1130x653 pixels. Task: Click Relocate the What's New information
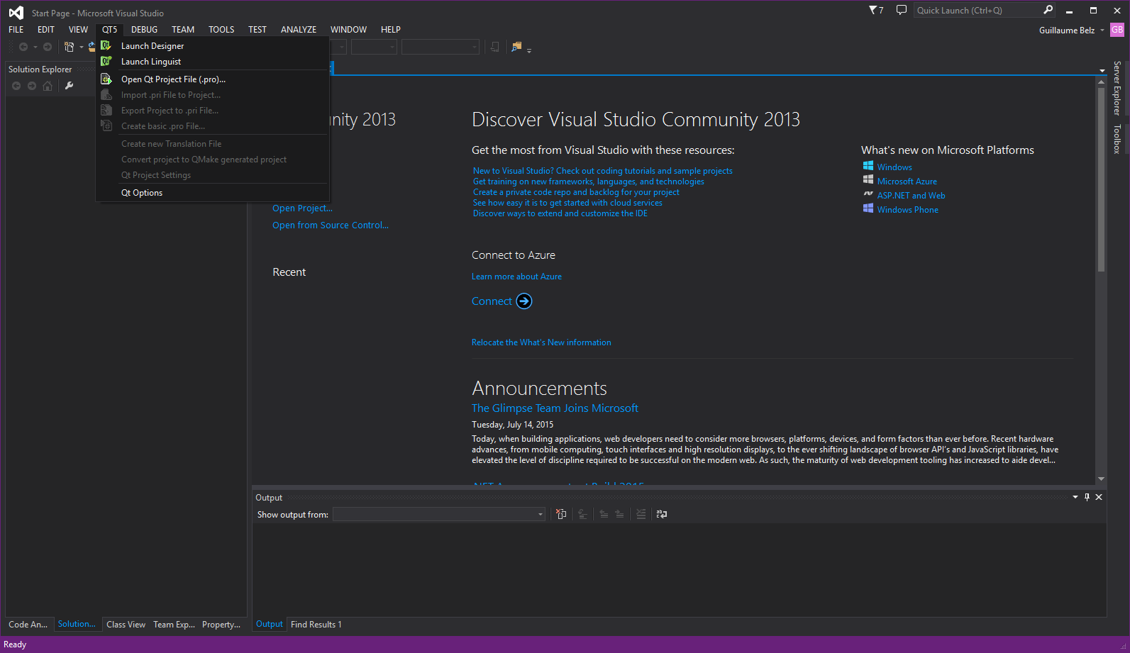click(541, 342)
